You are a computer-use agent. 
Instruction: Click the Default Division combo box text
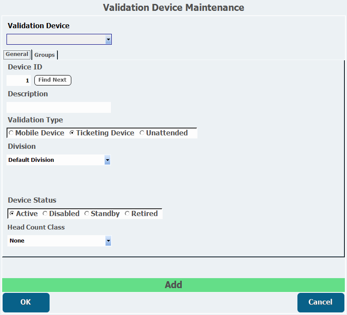point(31,160)
